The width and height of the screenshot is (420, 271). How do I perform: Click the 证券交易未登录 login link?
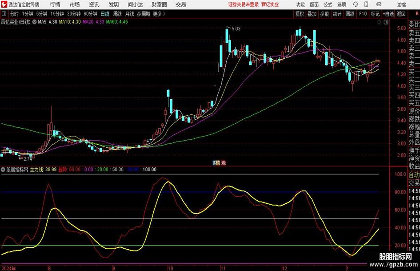(244, 4)
